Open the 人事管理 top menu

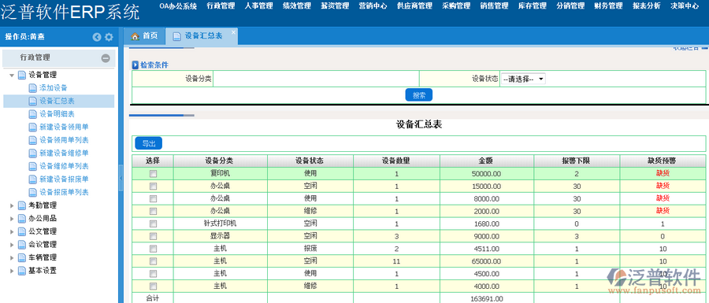[x=258, y=6]
